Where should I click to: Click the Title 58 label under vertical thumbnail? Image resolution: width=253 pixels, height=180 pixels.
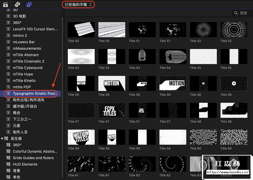(195, 122)
